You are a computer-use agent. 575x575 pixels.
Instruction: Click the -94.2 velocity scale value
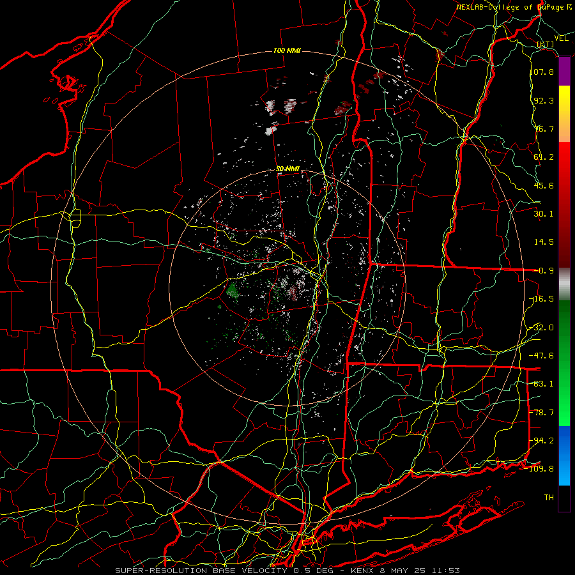542,441
